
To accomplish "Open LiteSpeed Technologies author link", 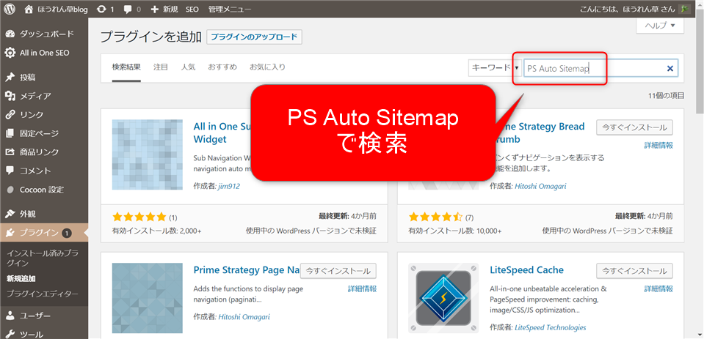I will pyautogui.click(x=551, y=327).
